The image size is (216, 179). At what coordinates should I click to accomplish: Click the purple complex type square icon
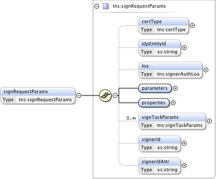pyautogui.click(x=106, y=6)
